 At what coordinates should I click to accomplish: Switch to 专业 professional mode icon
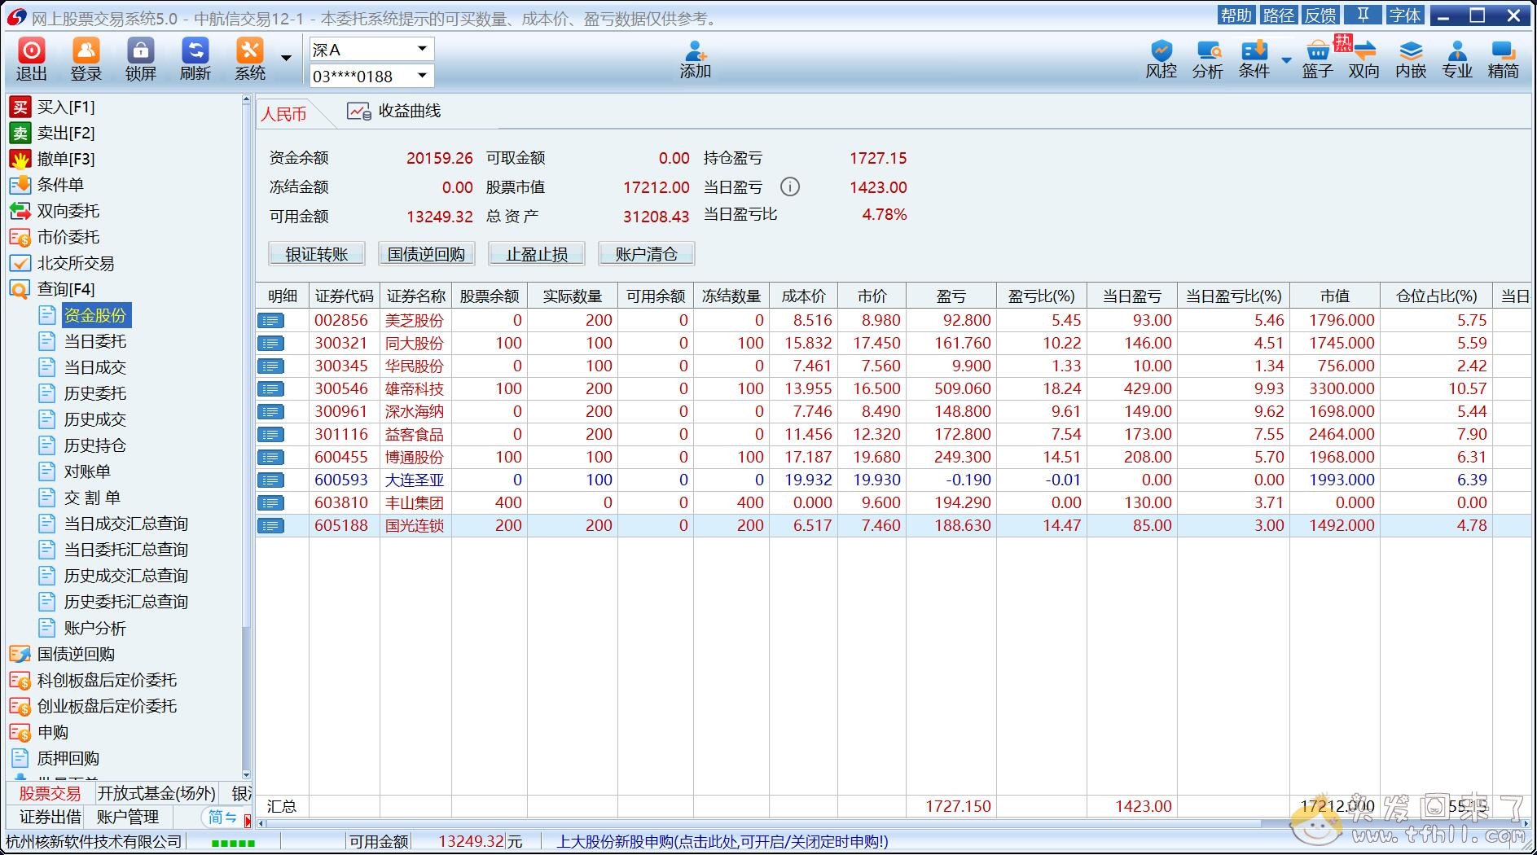click(x=1457, y=59)
